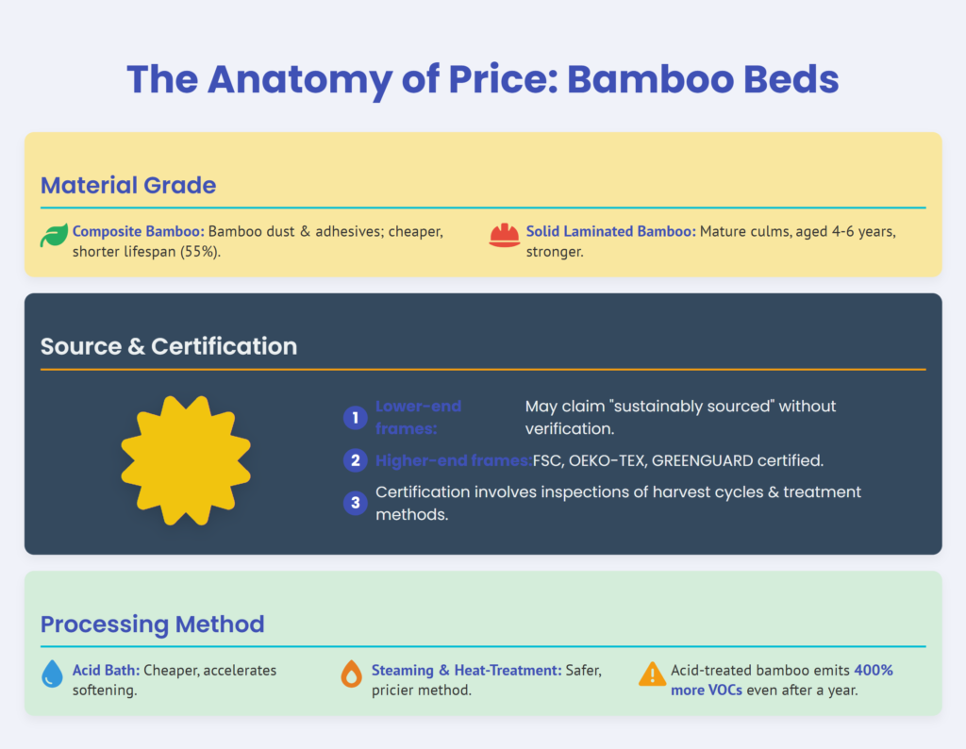This screenshot has height=749, width=966.
Task: Click the Acid Bath label
Action: tap(106, 670)
